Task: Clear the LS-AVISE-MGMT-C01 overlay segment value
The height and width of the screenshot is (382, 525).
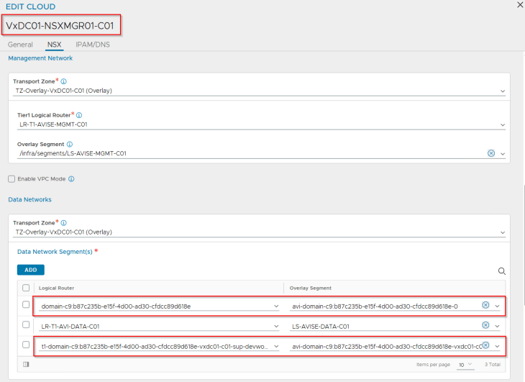Action: pyautogui.click(x=491, y=153)
